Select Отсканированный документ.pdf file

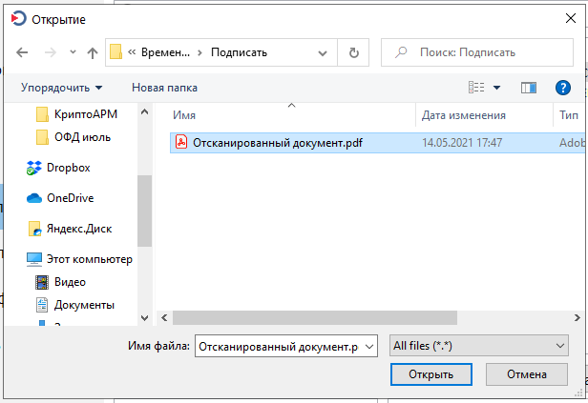point(263,142)
